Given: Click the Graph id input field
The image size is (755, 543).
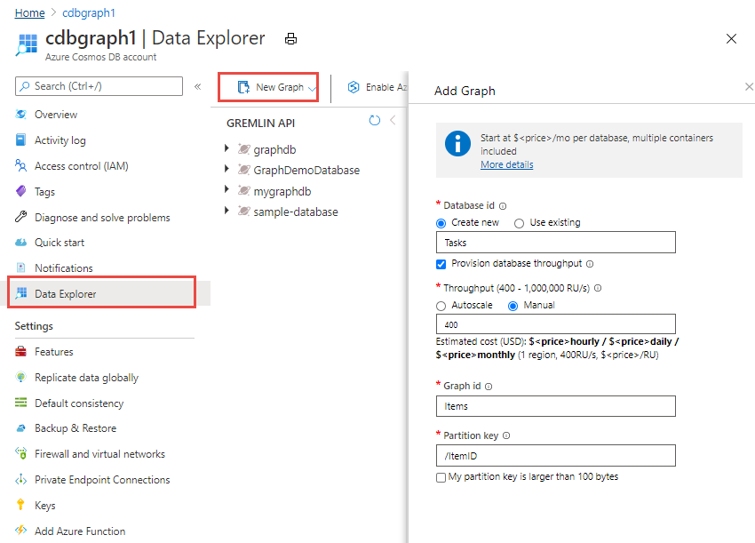Looking at the screenshot, I should (556, 406).
